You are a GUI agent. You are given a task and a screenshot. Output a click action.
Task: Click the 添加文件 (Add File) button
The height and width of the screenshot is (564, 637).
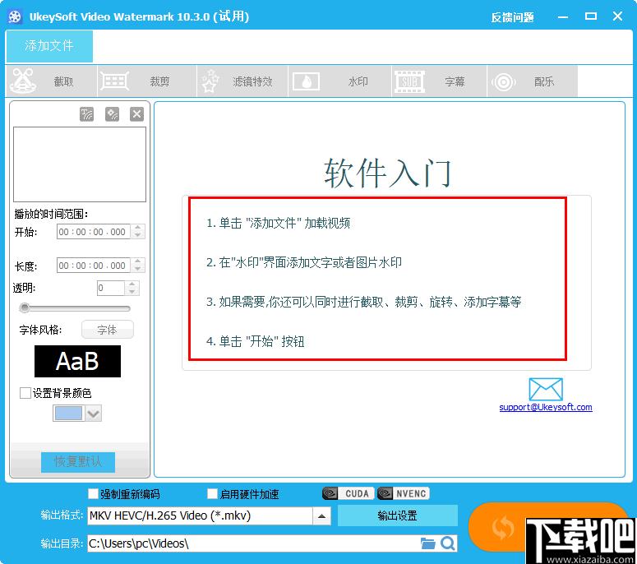click(x=49, y=46)
